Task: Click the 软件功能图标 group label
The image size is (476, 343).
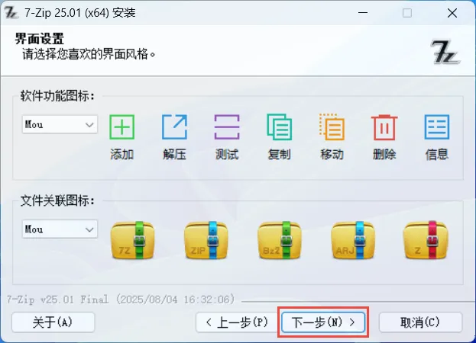Action: (57, 96)
